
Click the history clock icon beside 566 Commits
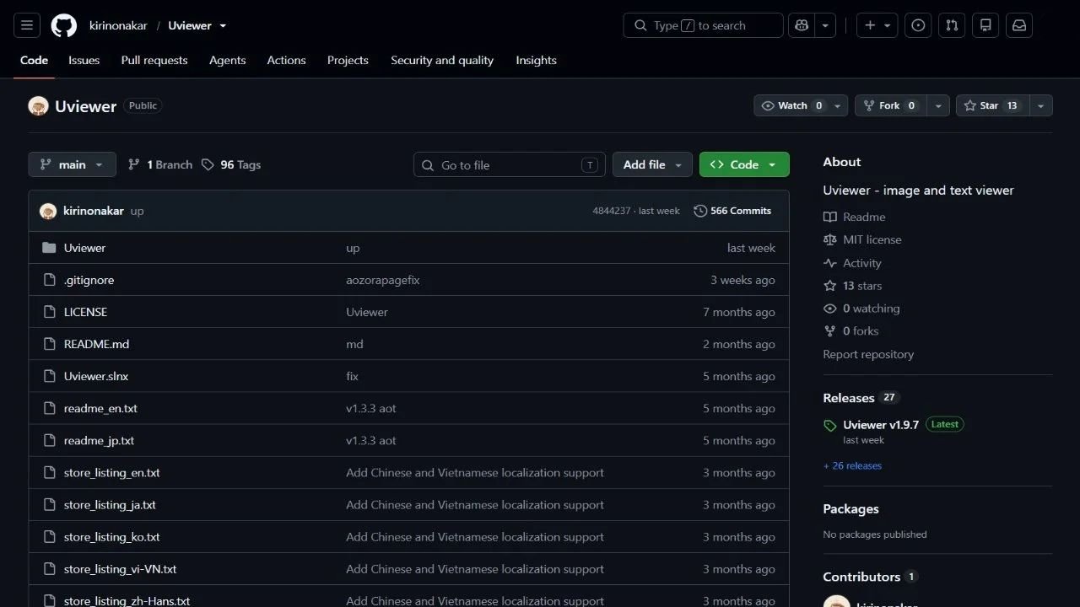click(x=700, y=211)
